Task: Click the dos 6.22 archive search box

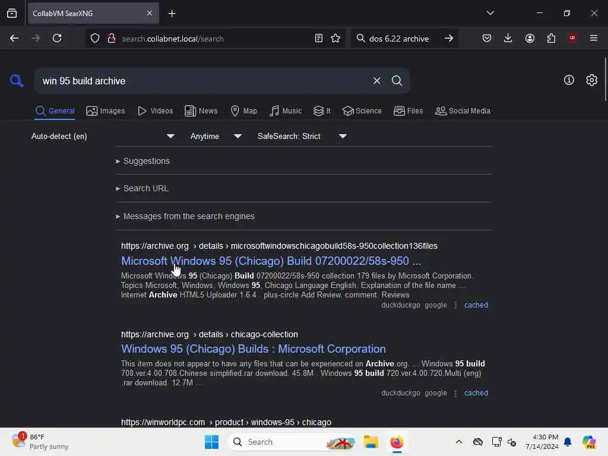Action: [x=403, y=39]
